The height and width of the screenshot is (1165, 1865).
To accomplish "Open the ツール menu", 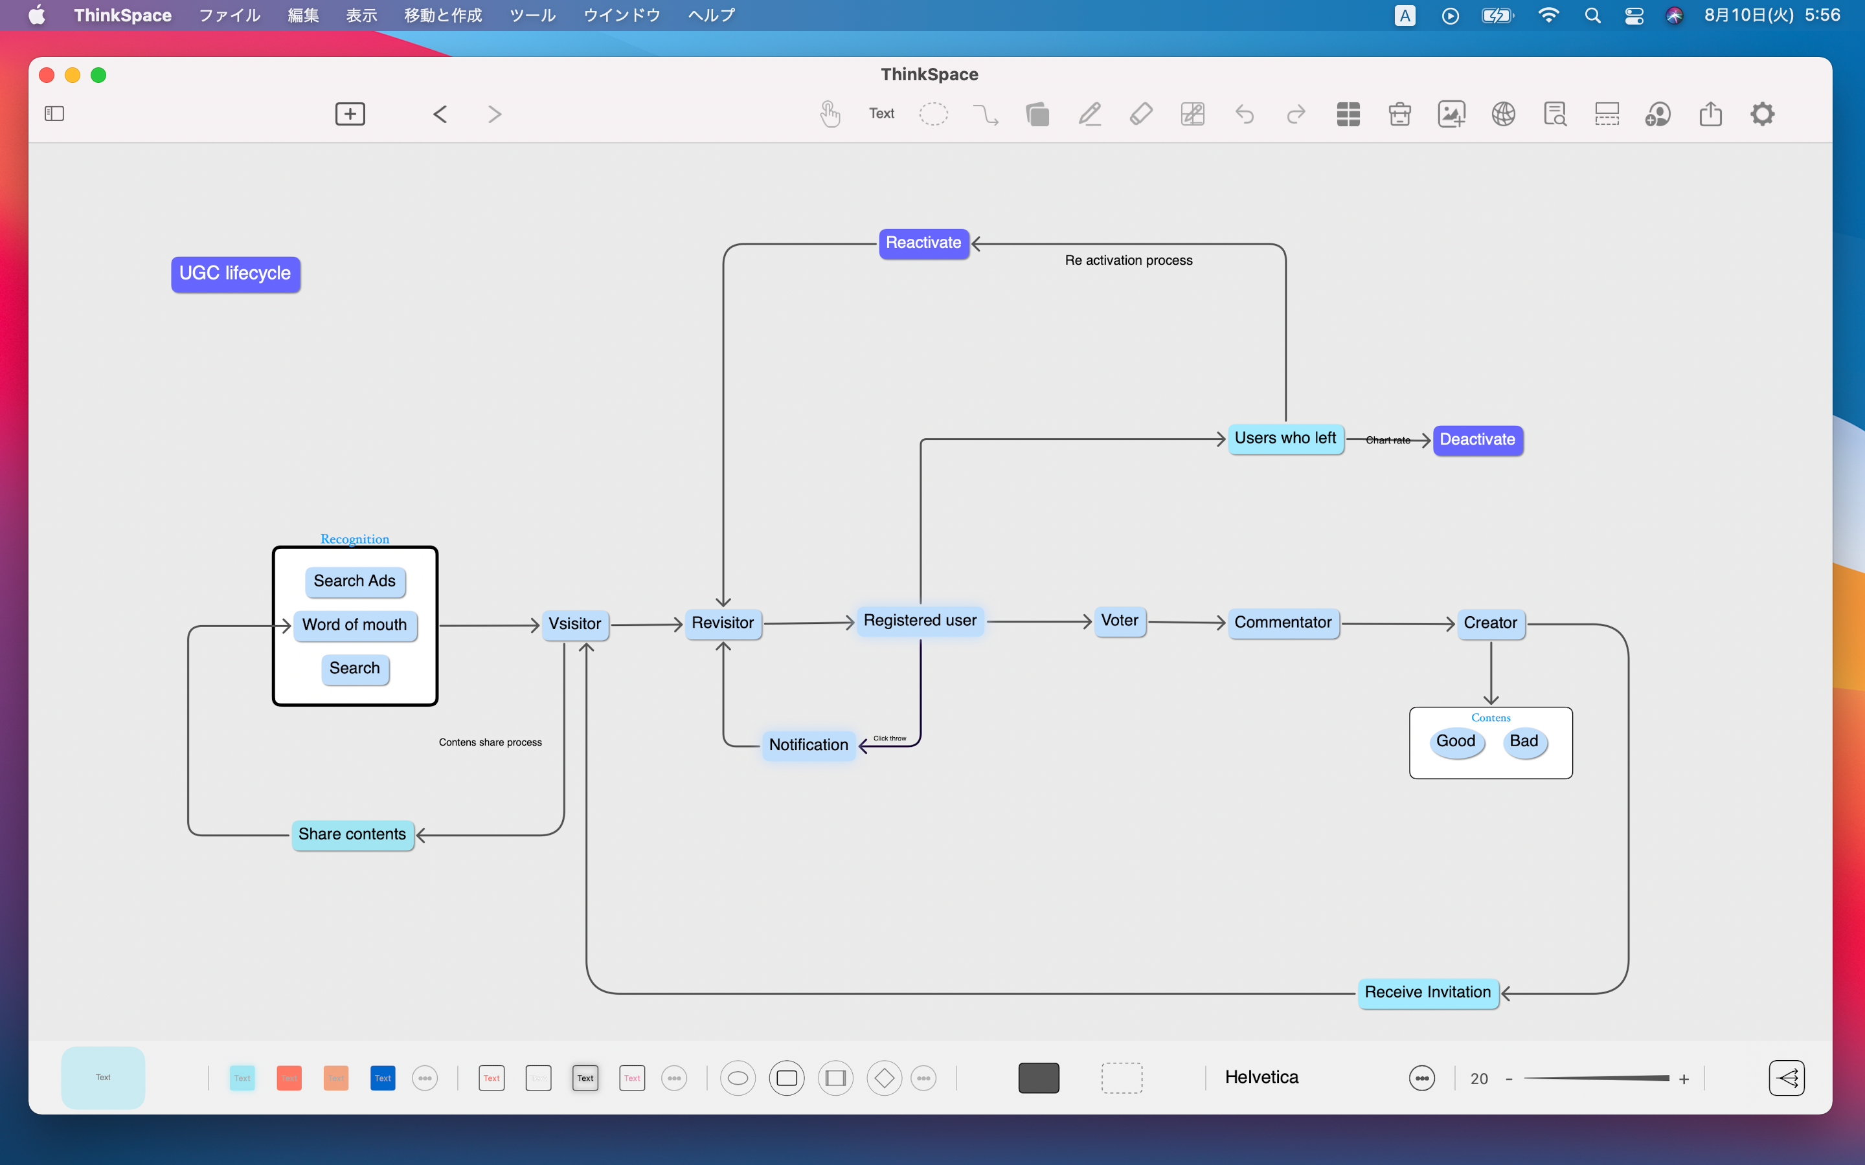I will (x=532, y=16).
